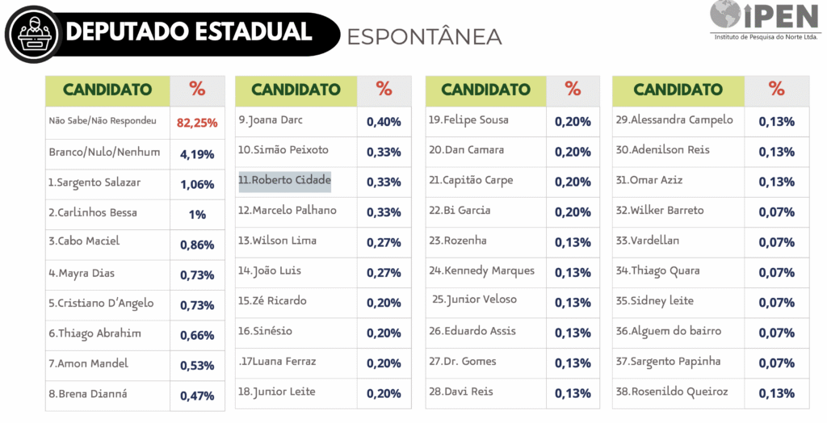Select the Deputado Estadual title banner
The height and width of the screenshot is (423, 827).
189,32
